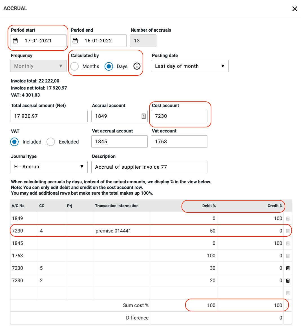Choose VAT Excluded radio button

pyautogui.click(x=51, y=142)
